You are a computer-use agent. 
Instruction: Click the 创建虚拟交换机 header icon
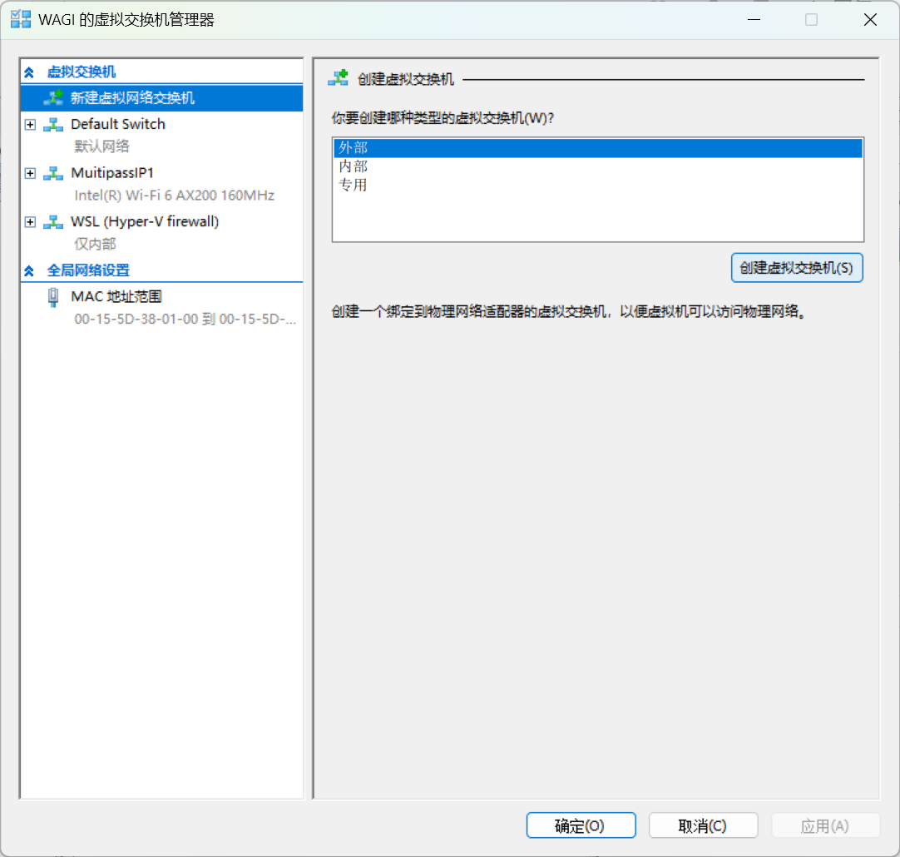[x=339, y=79]
